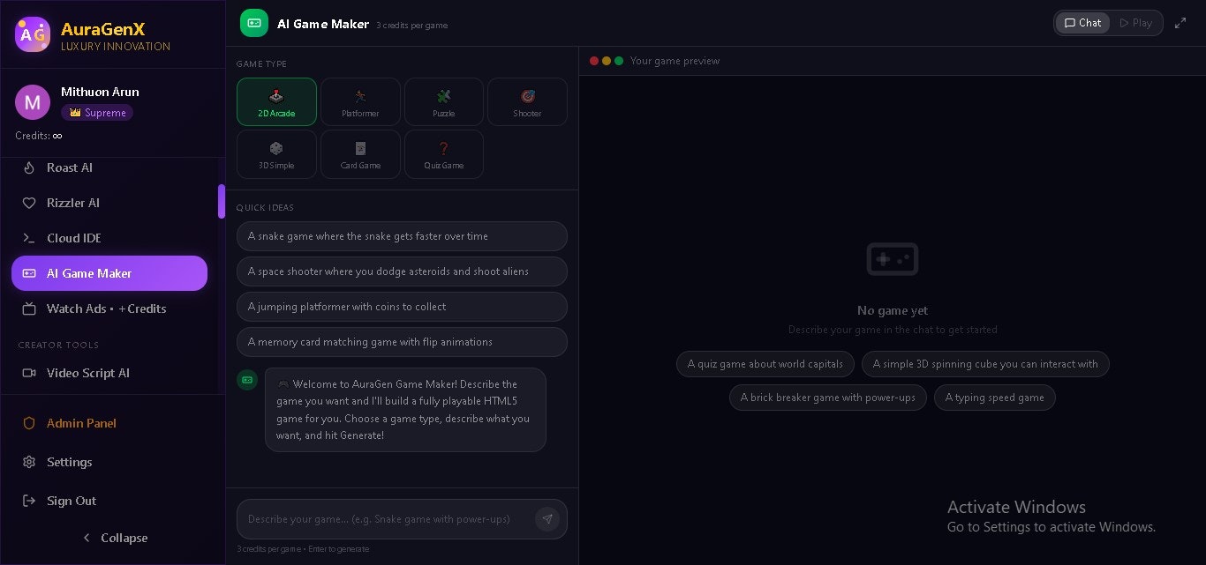
Task: Switch to the Chat tab
Action: [1082, 23]
